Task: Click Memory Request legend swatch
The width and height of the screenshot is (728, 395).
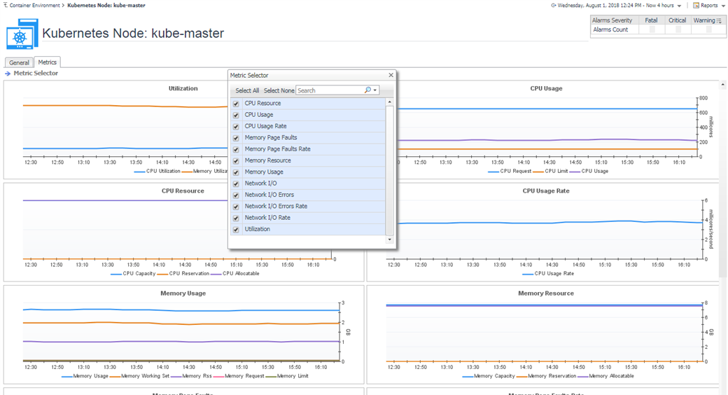Action: click(218, 376)
